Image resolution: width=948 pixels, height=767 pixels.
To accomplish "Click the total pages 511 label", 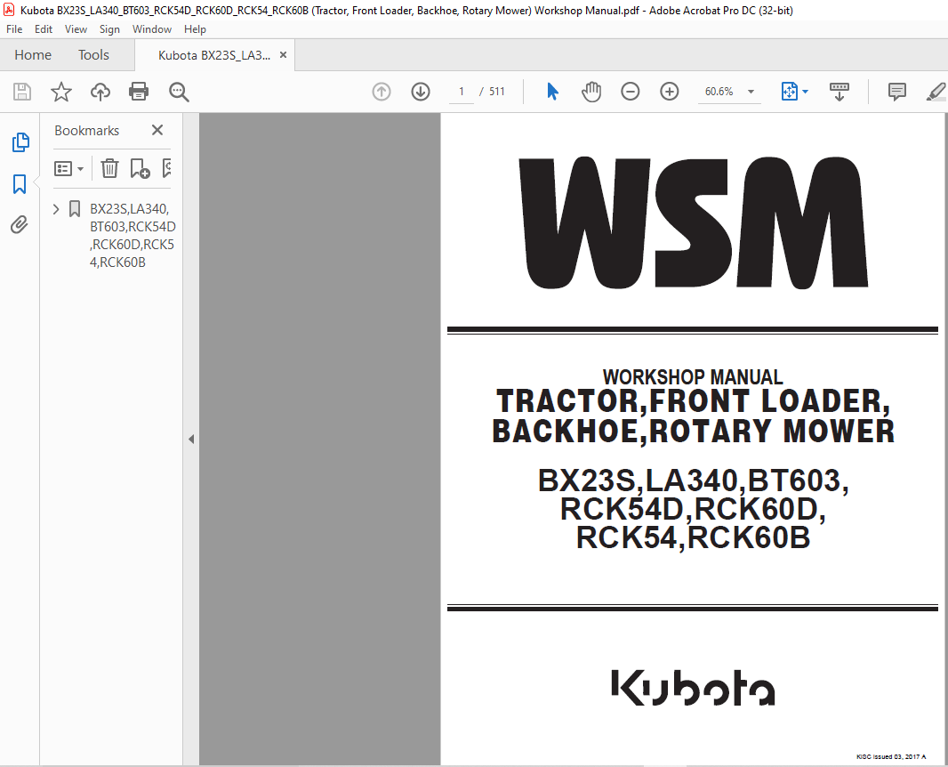I will point(496,92).
